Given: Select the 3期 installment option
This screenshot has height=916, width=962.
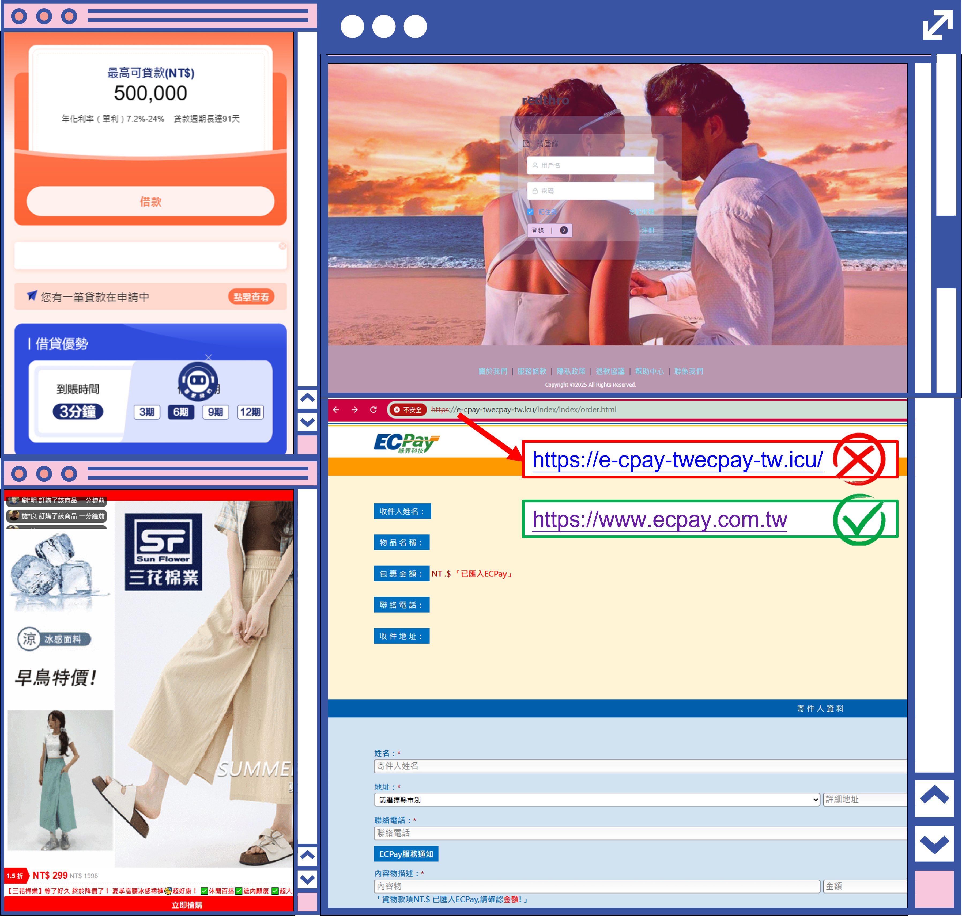Looking at the screenshot, I should coord(147,412).
